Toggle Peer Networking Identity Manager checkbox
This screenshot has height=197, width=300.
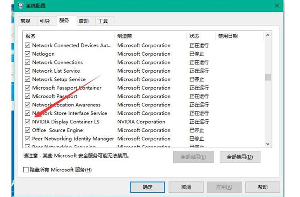click(x=27, y=138)
